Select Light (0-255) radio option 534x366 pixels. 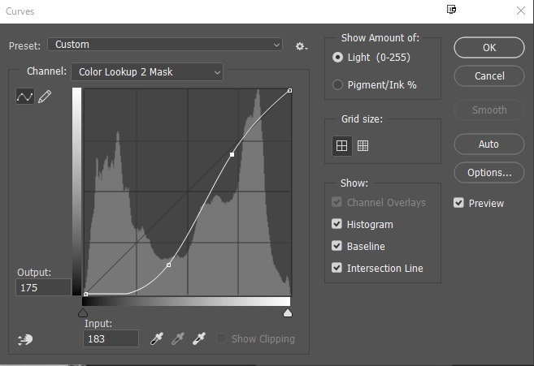click(x=338, y=58)
